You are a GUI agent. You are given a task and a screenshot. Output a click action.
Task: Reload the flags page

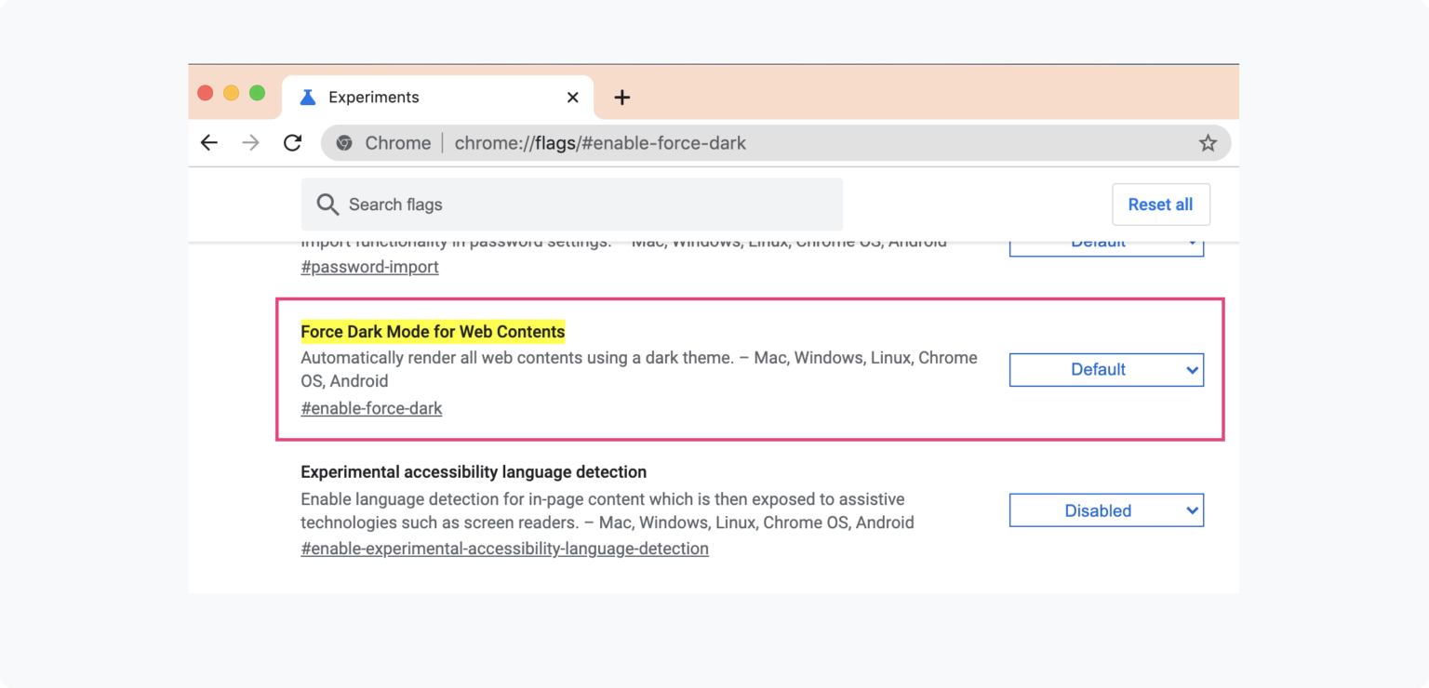pyautogui.click(x=291, y=142)
